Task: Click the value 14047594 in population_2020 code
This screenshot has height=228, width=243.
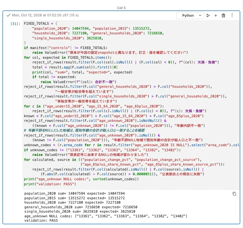Action: click(80, 28)
